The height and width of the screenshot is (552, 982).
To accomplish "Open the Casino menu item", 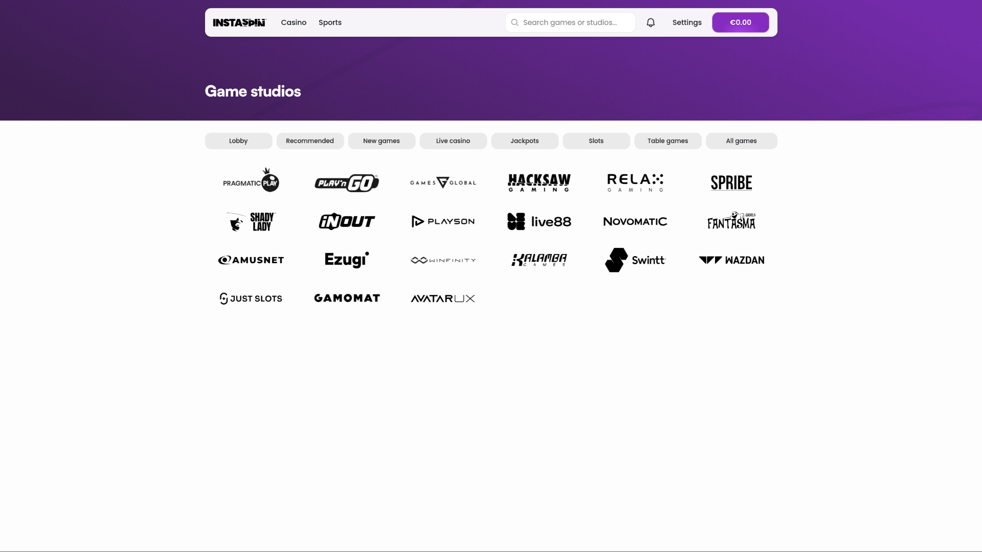I will (293, 22).
